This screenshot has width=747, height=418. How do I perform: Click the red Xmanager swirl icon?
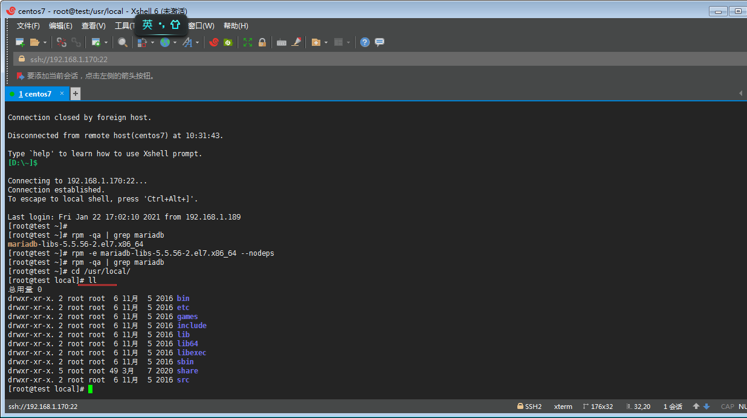tap(214, 42)
